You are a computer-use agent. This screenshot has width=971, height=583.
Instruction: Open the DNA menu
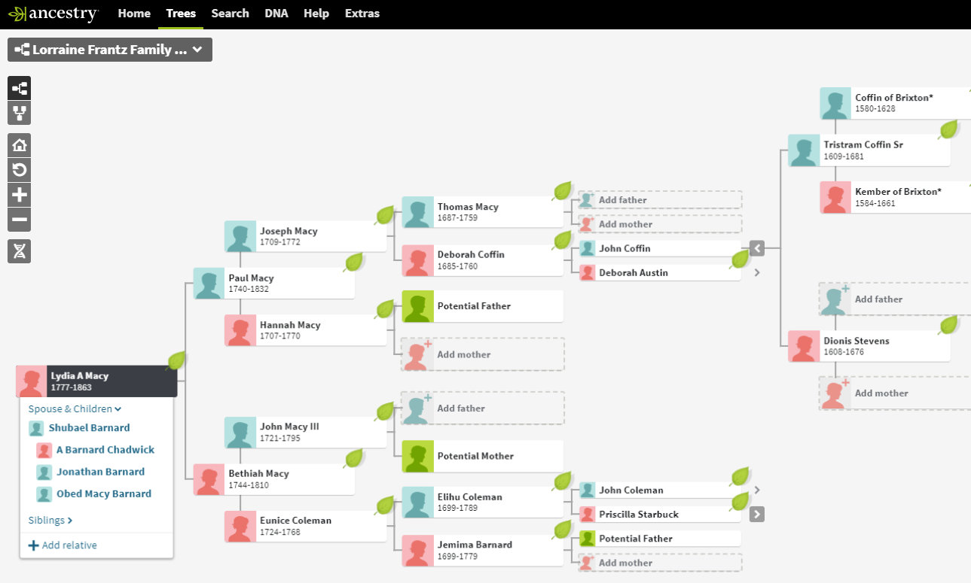(276, 14)
